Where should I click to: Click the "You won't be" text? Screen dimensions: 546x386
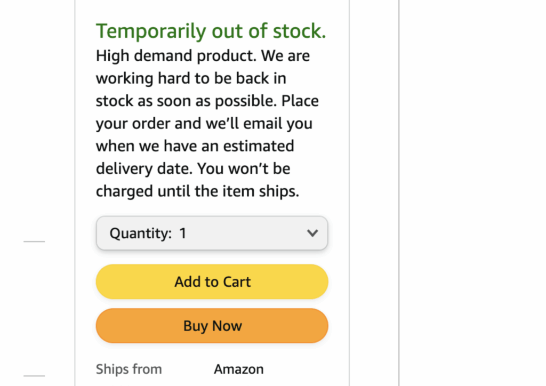pyautogui.click(x=244, y=168)
